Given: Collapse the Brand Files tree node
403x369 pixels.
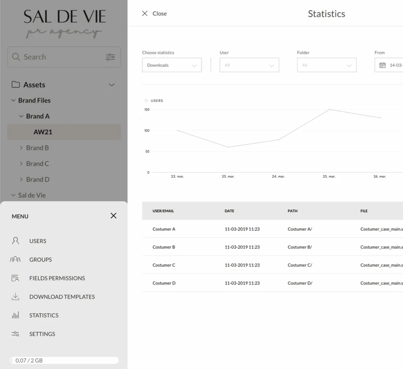Looking at the screenshot, I should (x=13, y=100).
